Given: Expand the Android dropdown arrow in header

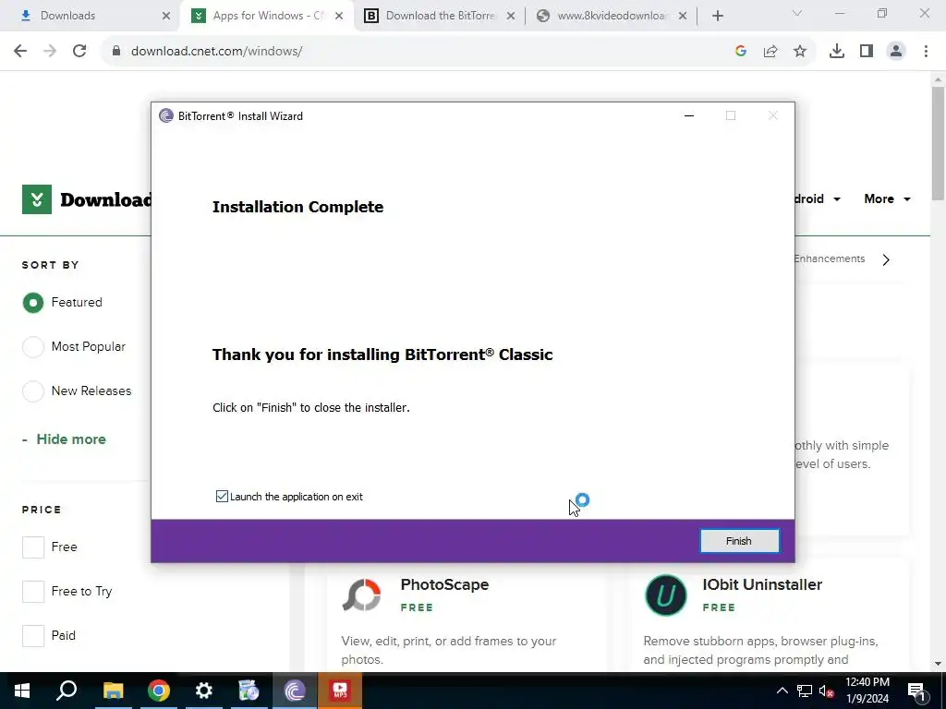Looking at the screenshot, I should [837, 199].
